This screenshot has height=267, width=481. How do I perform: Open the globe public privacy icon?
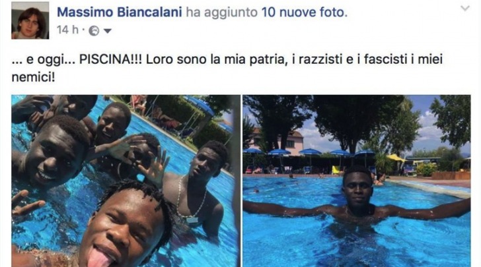[x=94, y=30]
